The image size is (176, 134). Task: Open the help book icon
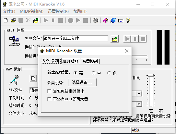[106, 20]
